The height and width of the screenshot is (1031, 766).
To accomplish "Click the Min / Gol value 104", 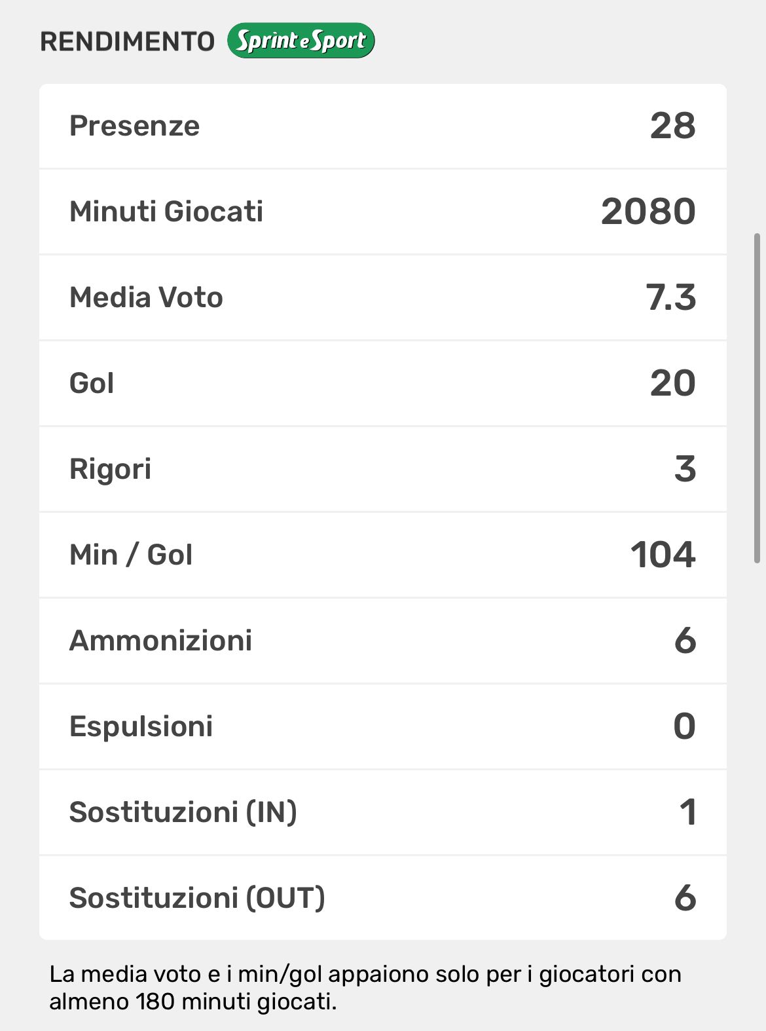I will pos(663,555).
